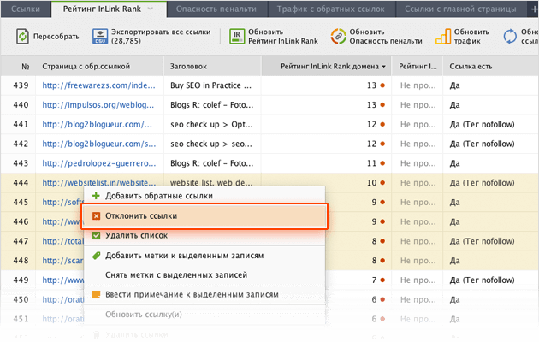Choose Отклонить ссылки from context menu
539x342 pixels.
[204, 216]
